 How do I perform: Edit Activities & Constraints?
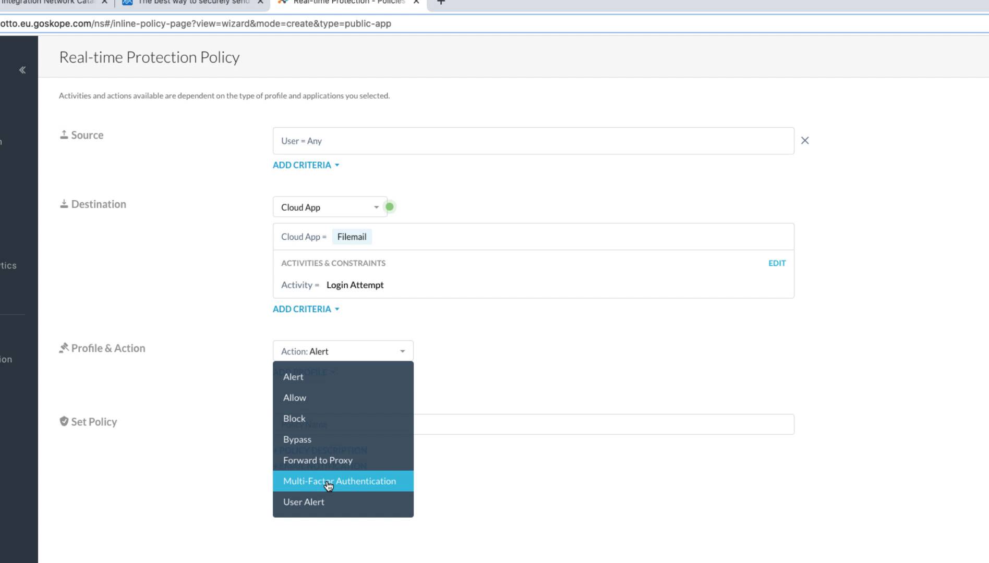point(776,263)
